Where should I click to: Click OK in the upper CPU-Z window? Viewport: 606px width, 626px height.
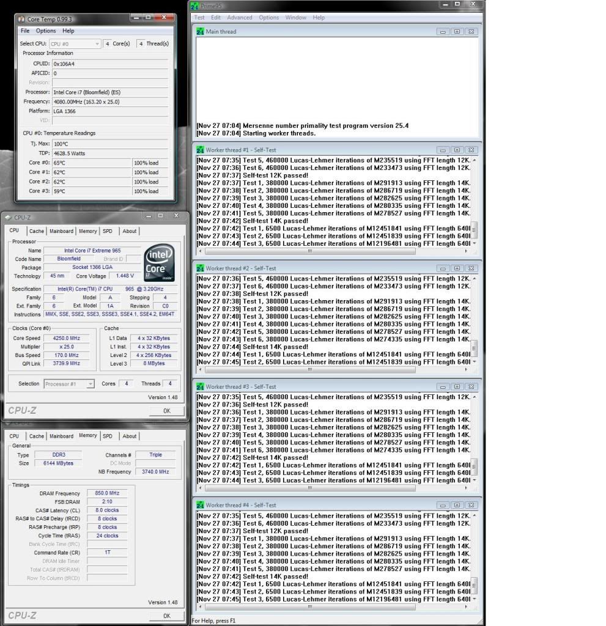(x=166, y=411)
